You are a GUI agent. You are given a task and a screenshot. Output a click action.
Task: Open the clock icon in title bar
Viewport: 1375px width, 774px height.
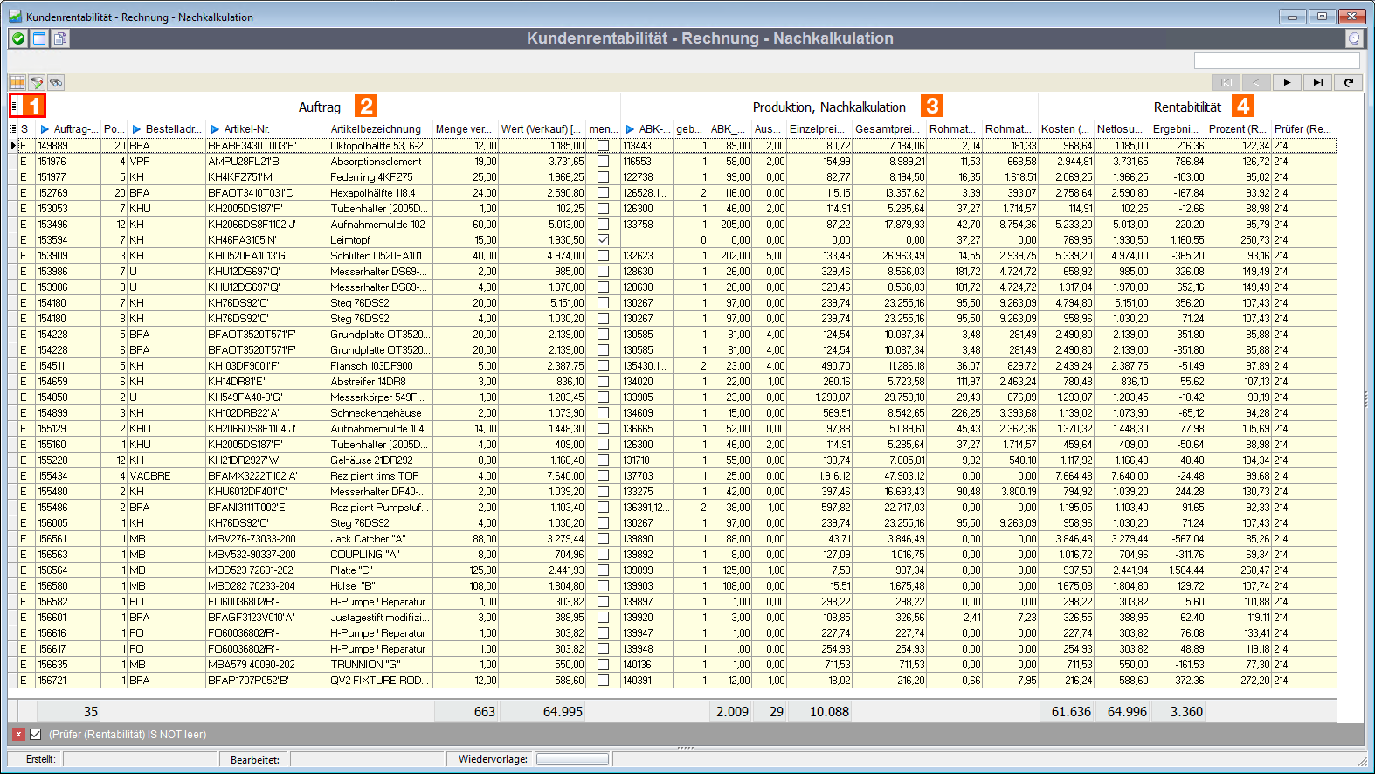pyautogui.click(x=1354, y=38)
